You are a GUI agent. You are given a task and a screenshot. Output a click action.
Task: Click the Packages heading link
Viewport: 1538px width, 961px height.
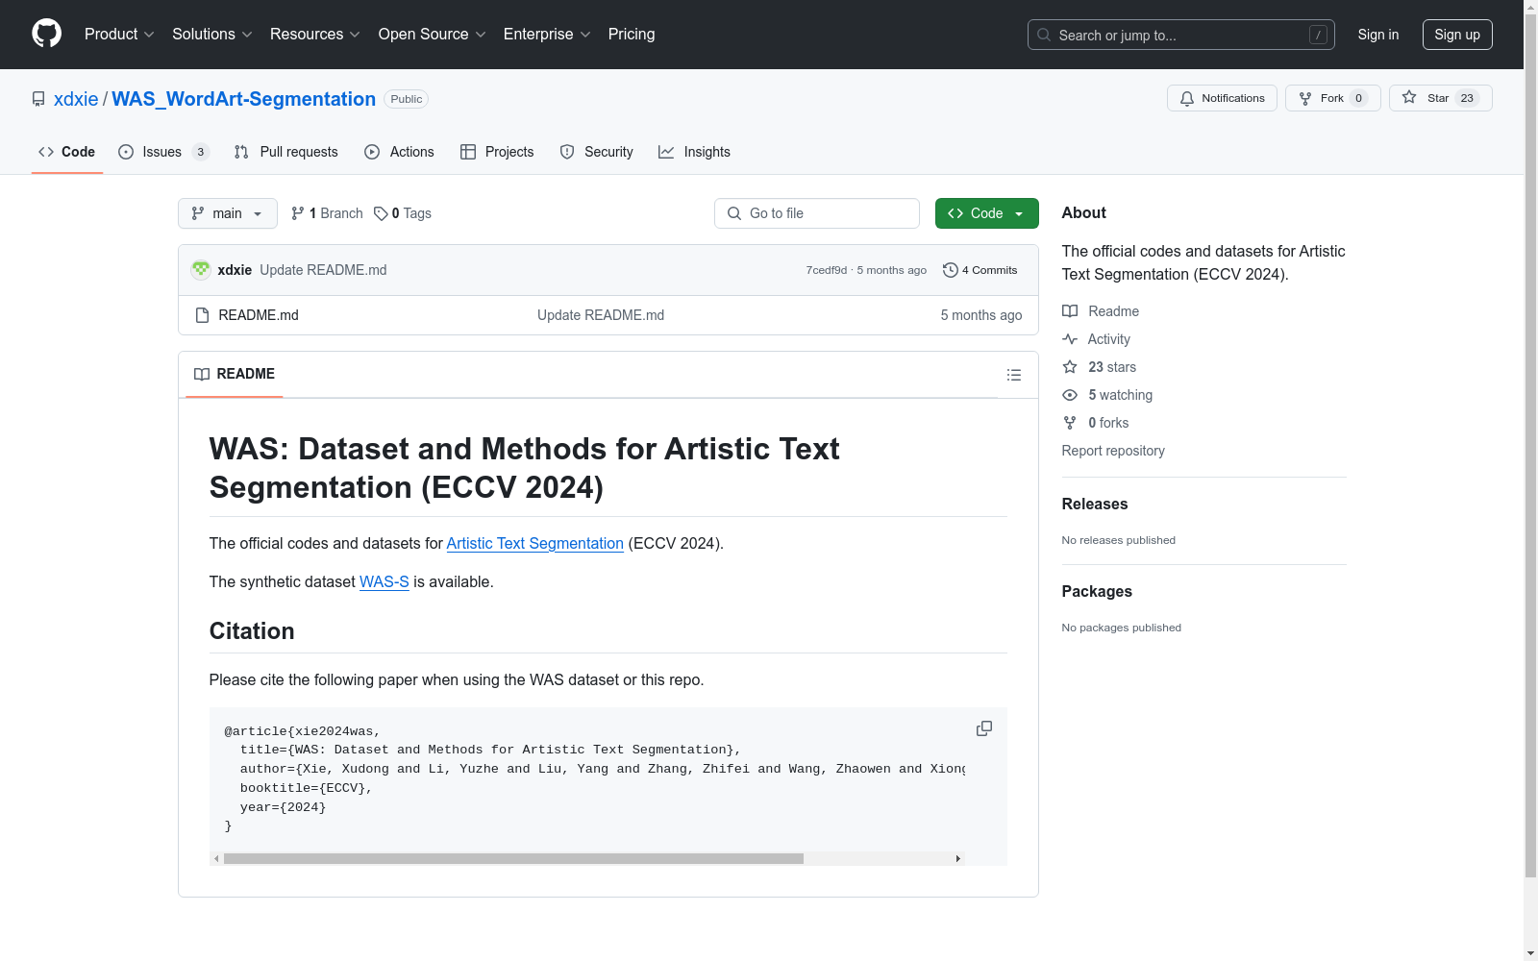[x=1097, y=591]
